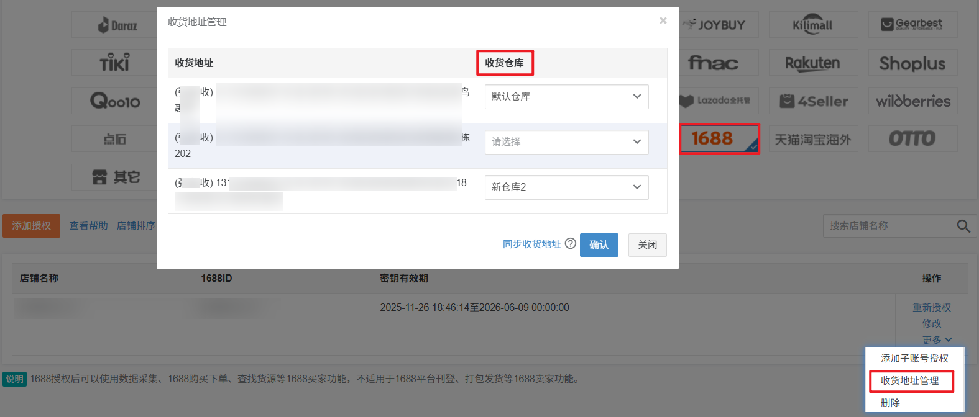Click the 收货地址管理 dialog title
Screen dimensions: 979x417
point(197,22)
